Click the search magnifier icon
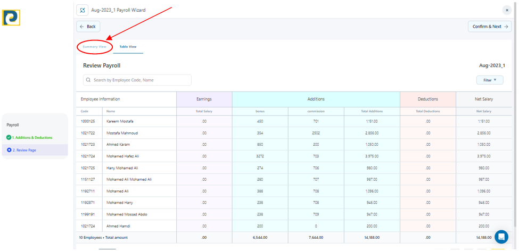This screenshot has width=519, height=251. click(x=88, y=80)
